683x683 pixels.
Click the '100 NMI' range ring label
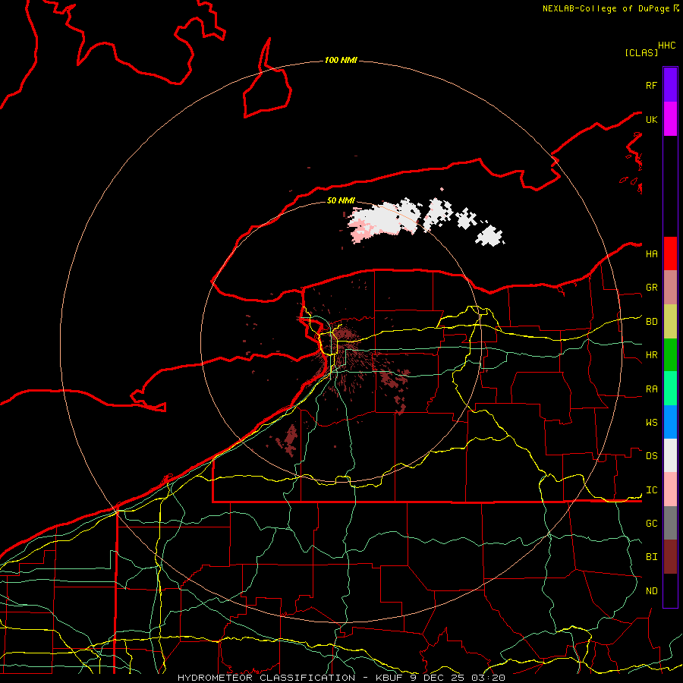pos(341,60)
